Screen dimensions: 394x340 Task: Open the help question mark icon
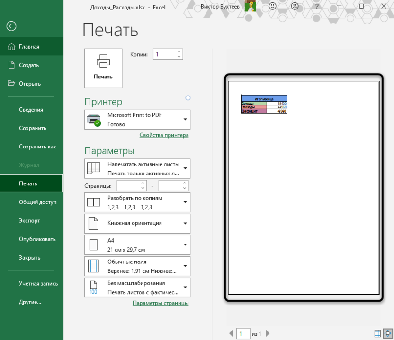tap(317, 6)
